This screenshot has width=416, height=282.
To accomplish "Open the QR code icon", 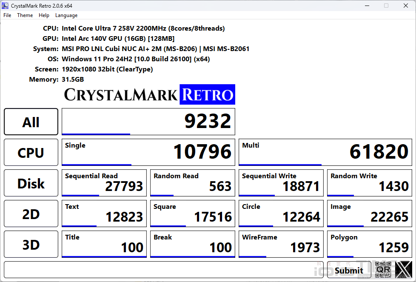I will (383, 270).
